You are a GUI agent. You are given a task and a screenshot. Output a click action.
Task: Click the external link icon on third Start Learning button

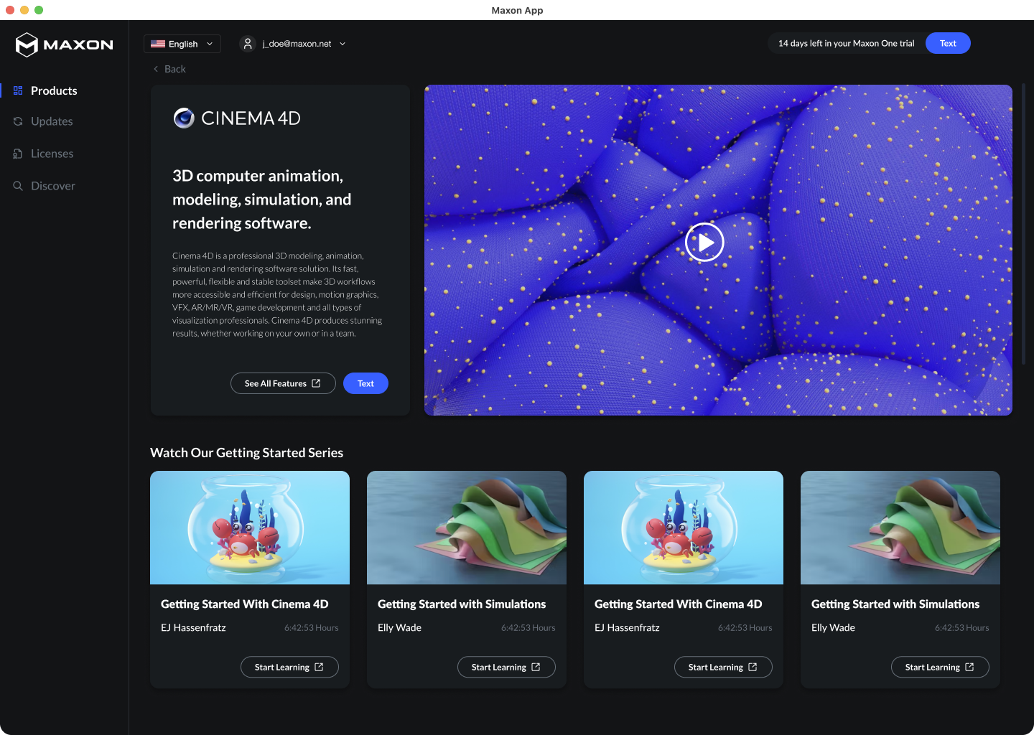coord(753,667)
